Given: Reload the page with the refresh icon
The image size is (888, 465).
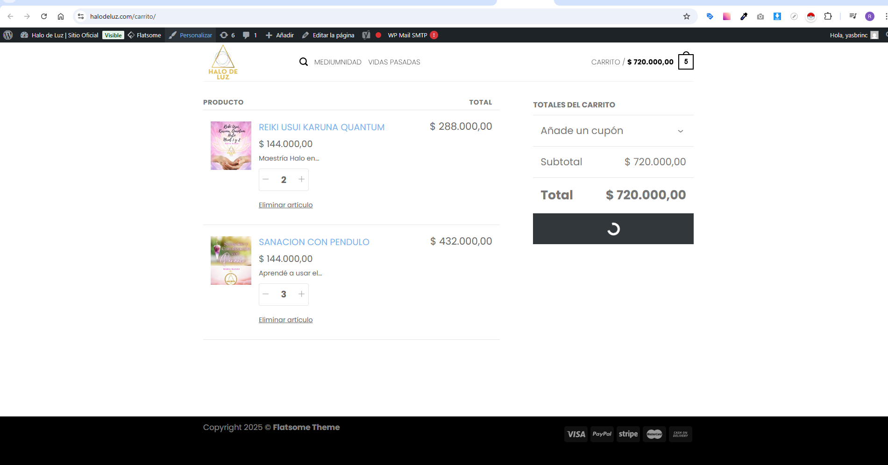Looking at the screenshot, I should pos(44,16).
